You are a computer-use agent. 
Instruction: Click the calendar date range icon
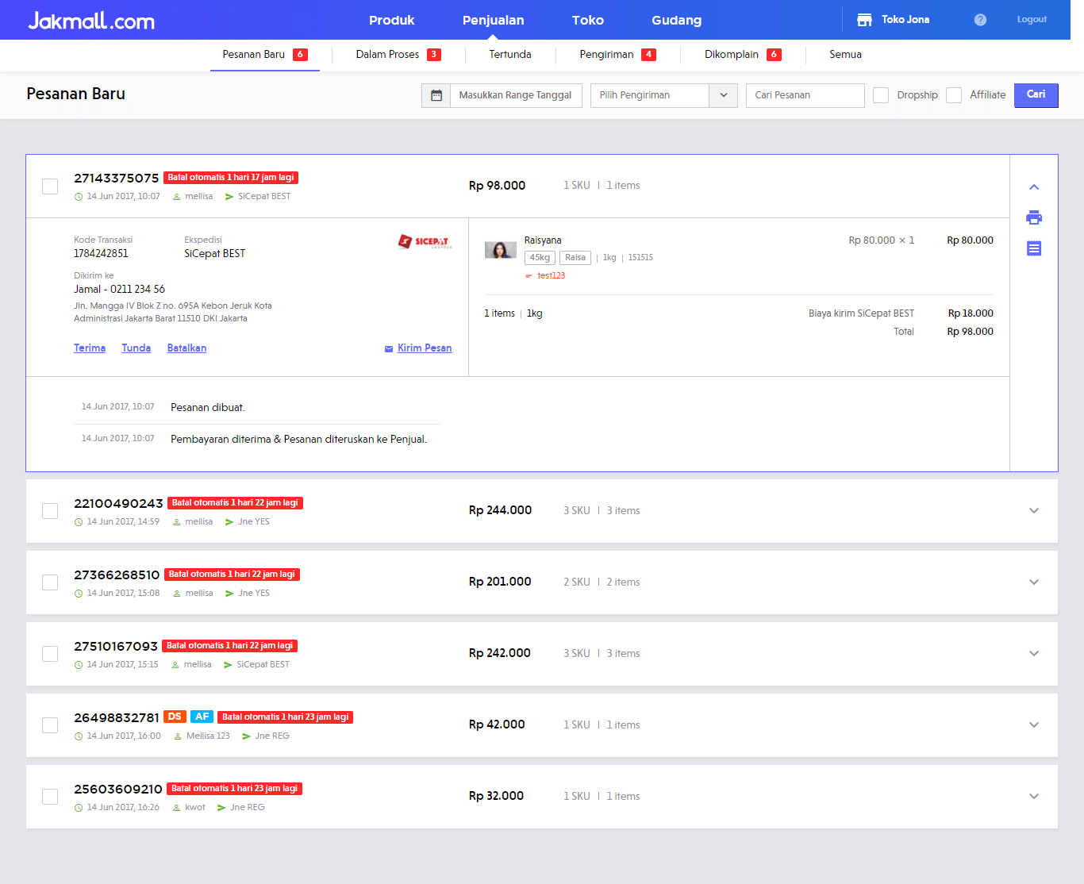coord(436,95)
